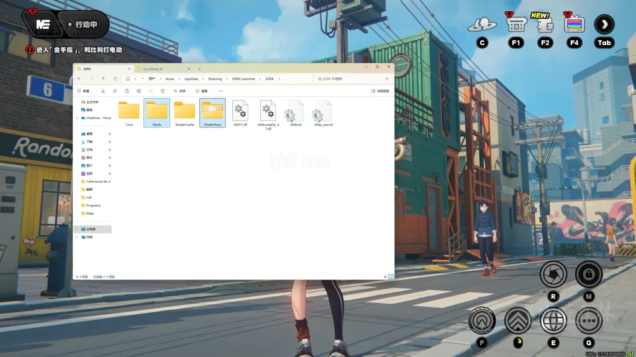This screenshot has height=357, width=636.
Task: Select the Mods folder
Action: 157,113
